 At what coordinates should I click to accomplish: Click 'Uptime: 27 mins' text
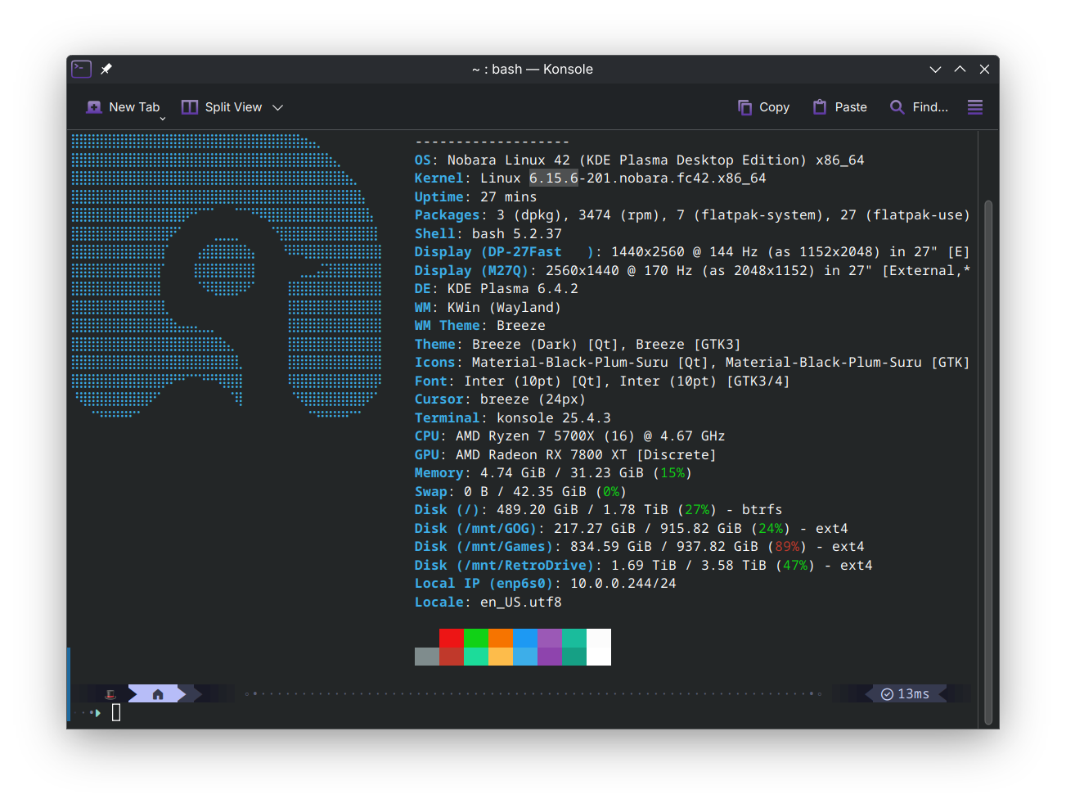475,196
